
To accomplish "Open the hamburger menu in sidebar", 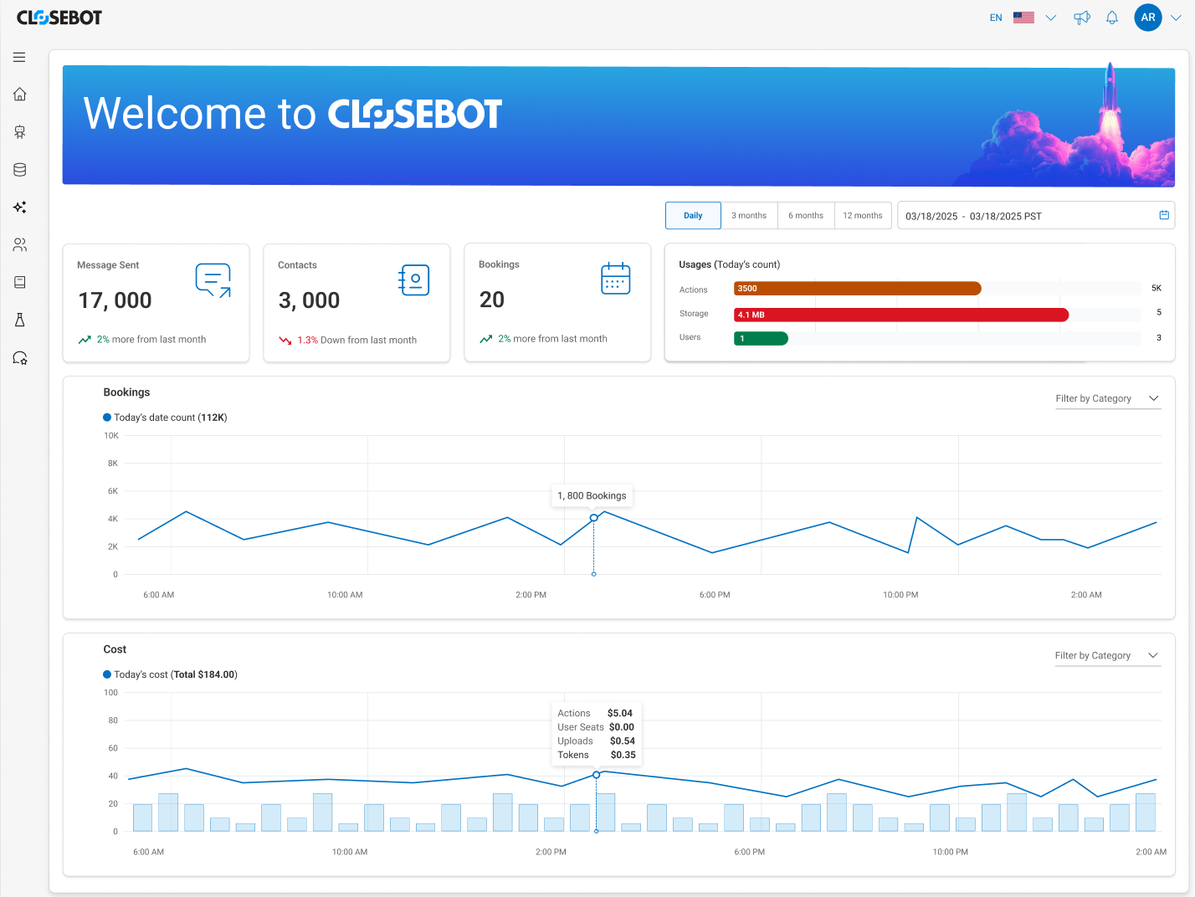I will [x=19, y=58].
